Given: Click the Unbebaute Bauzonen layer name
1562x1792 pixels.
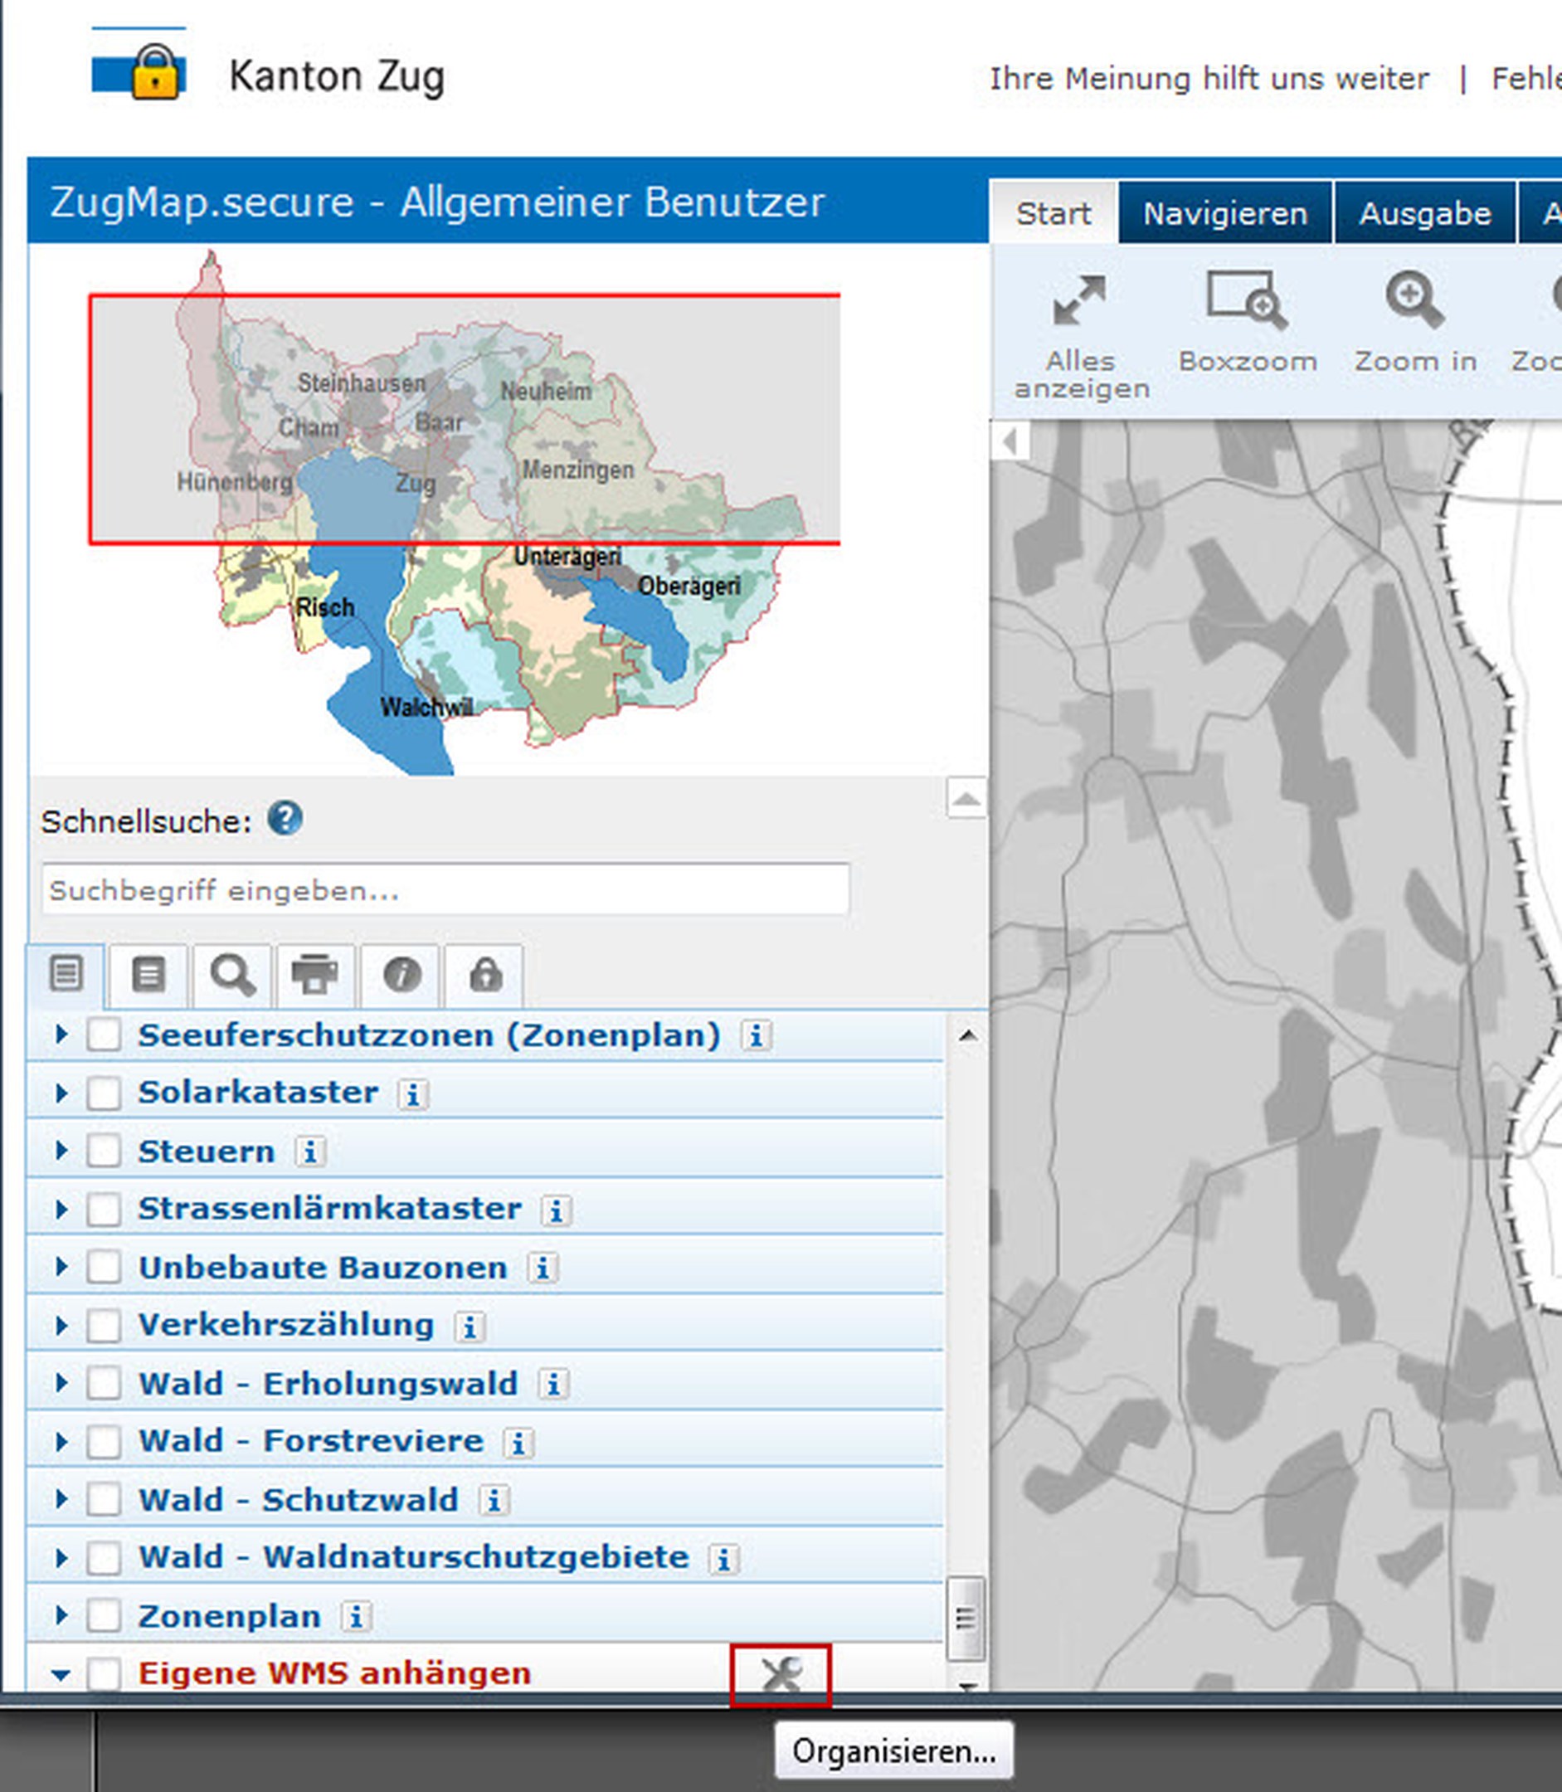Looking at the screenshot, I should (323, 1268).
